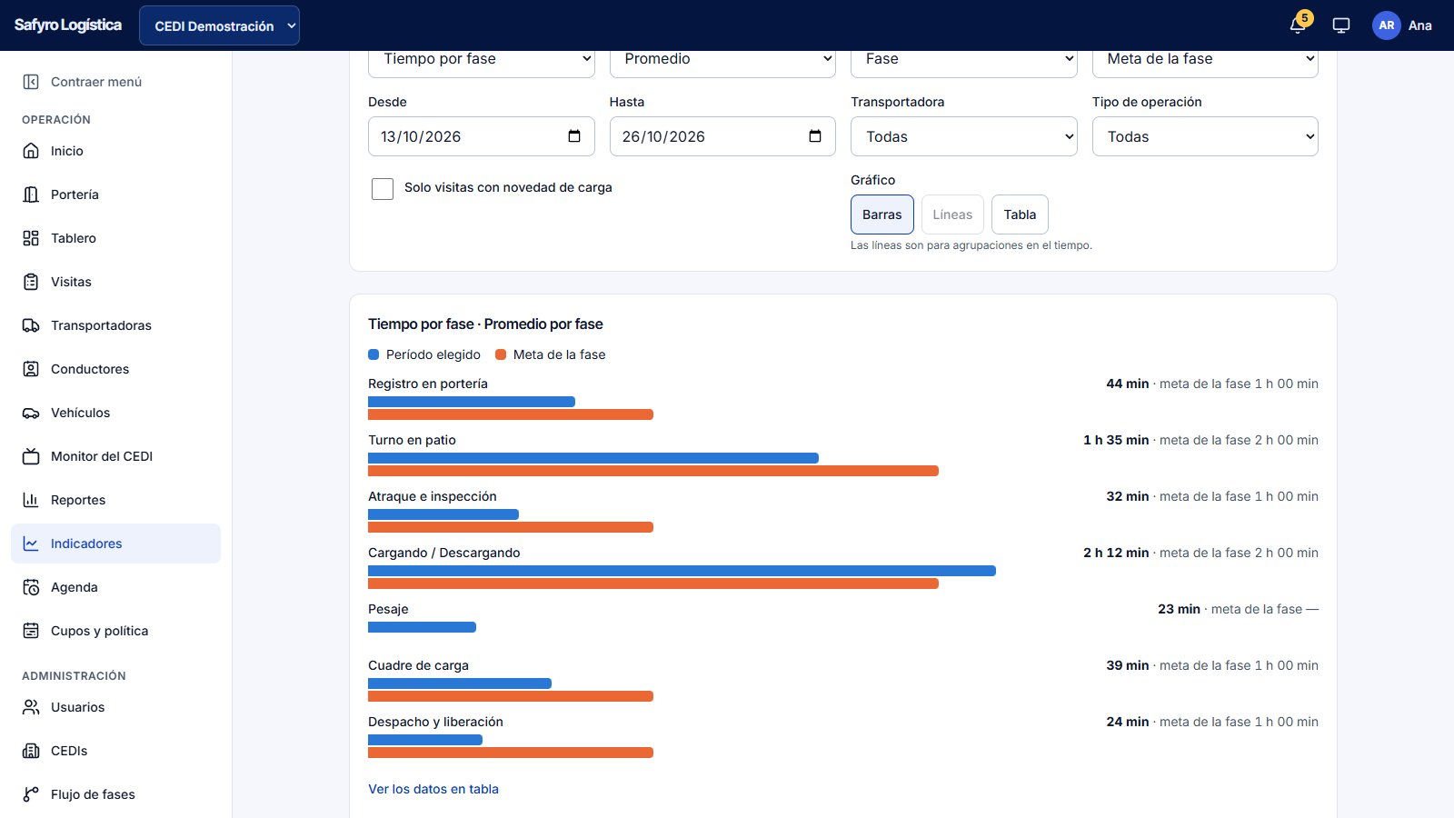Enable Solo visitas con novedad de carga
1454x818 pixels.
383,188
